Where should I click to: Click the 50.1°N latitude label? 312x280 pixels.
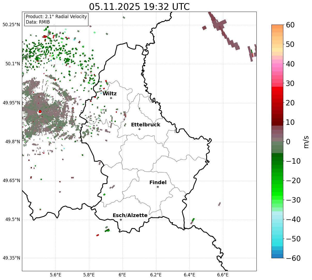click(12, 64)
